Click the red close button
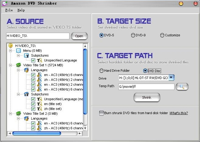This screenshot has width=200, height=142. pyautogui.click(x=195, y=3)
